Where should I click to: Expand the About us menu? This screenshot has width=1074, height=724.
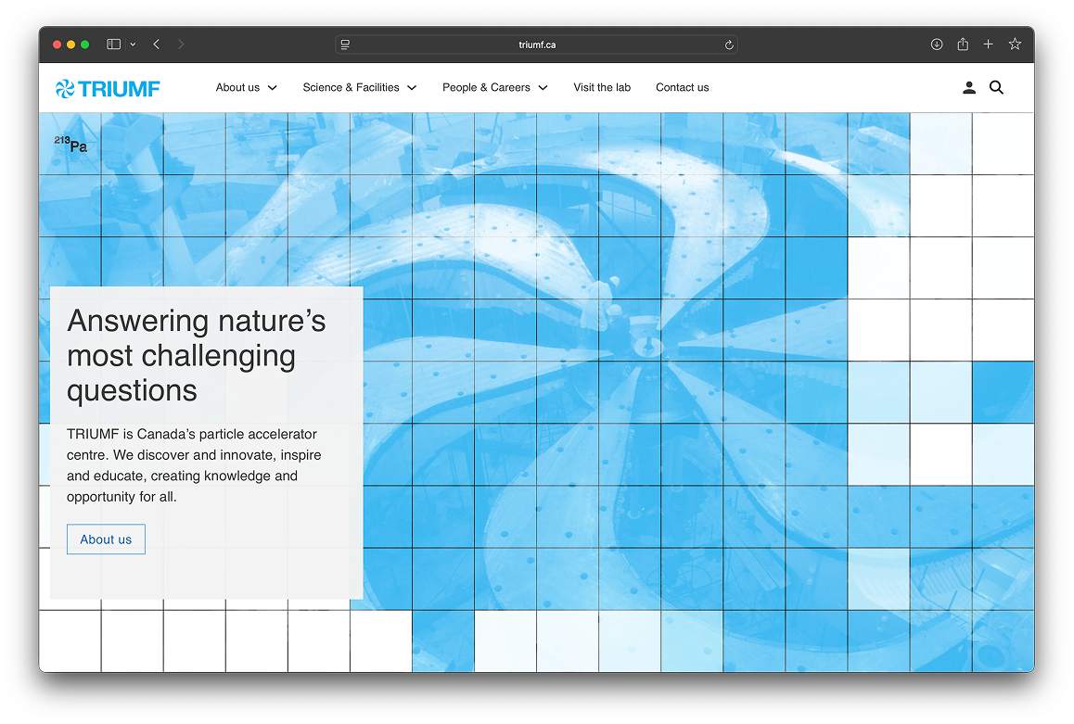coord(246,88)
